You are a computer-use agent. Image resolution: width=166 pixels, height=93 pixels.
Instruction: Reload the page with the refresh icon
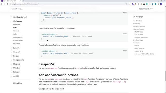click(x=7, y=4)
